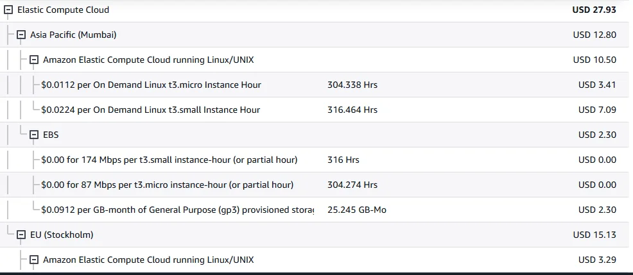Click the gp3 storage USD 2.30 amount
Image resolution: width=633 pixels, height=275 pixels.
tap(597, 210)
